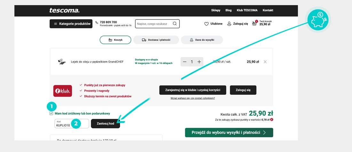This screenshot has width=352, height=152.
Task: Open the shopping cart basket icon
Action: [254, 24]
